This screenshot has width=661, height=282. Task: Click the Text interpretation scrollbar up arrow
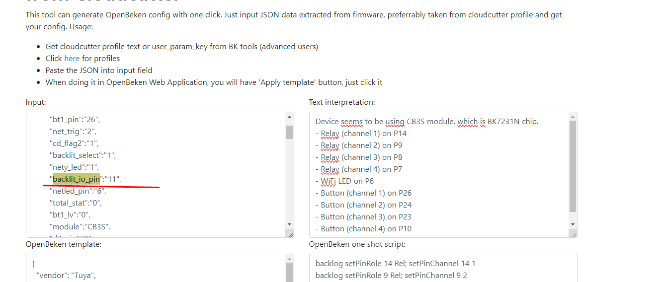pos(573,117)
